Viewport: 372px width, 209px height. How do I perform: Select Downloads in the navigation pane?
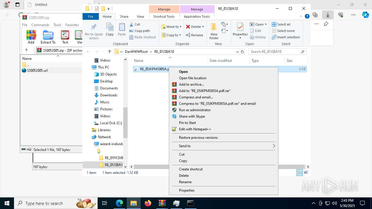109,95
